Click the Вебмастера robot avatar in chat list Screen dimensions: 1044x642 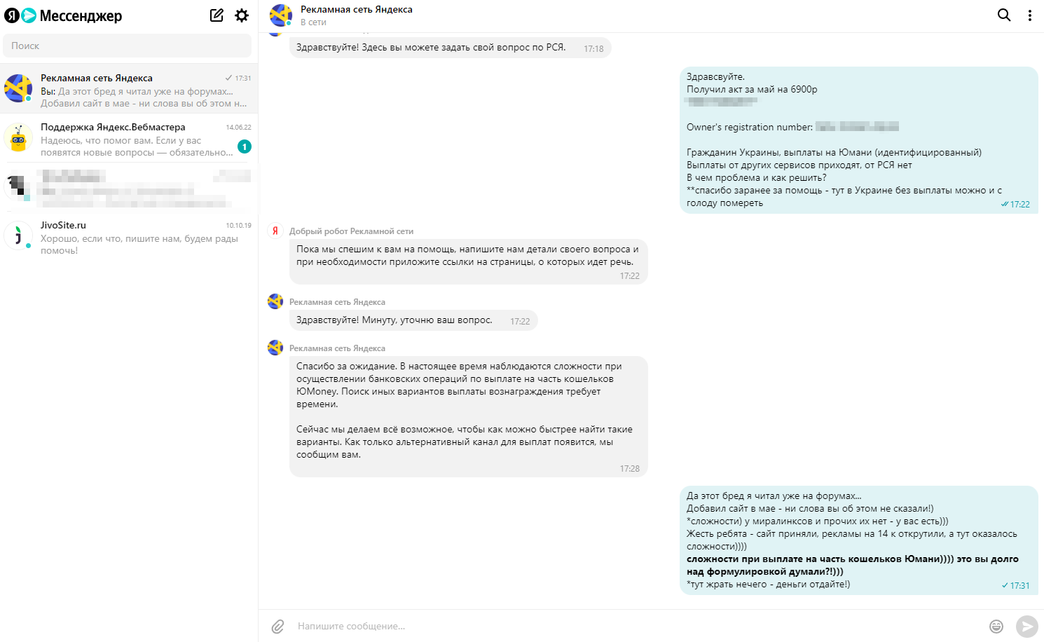(x=18, y=137)
